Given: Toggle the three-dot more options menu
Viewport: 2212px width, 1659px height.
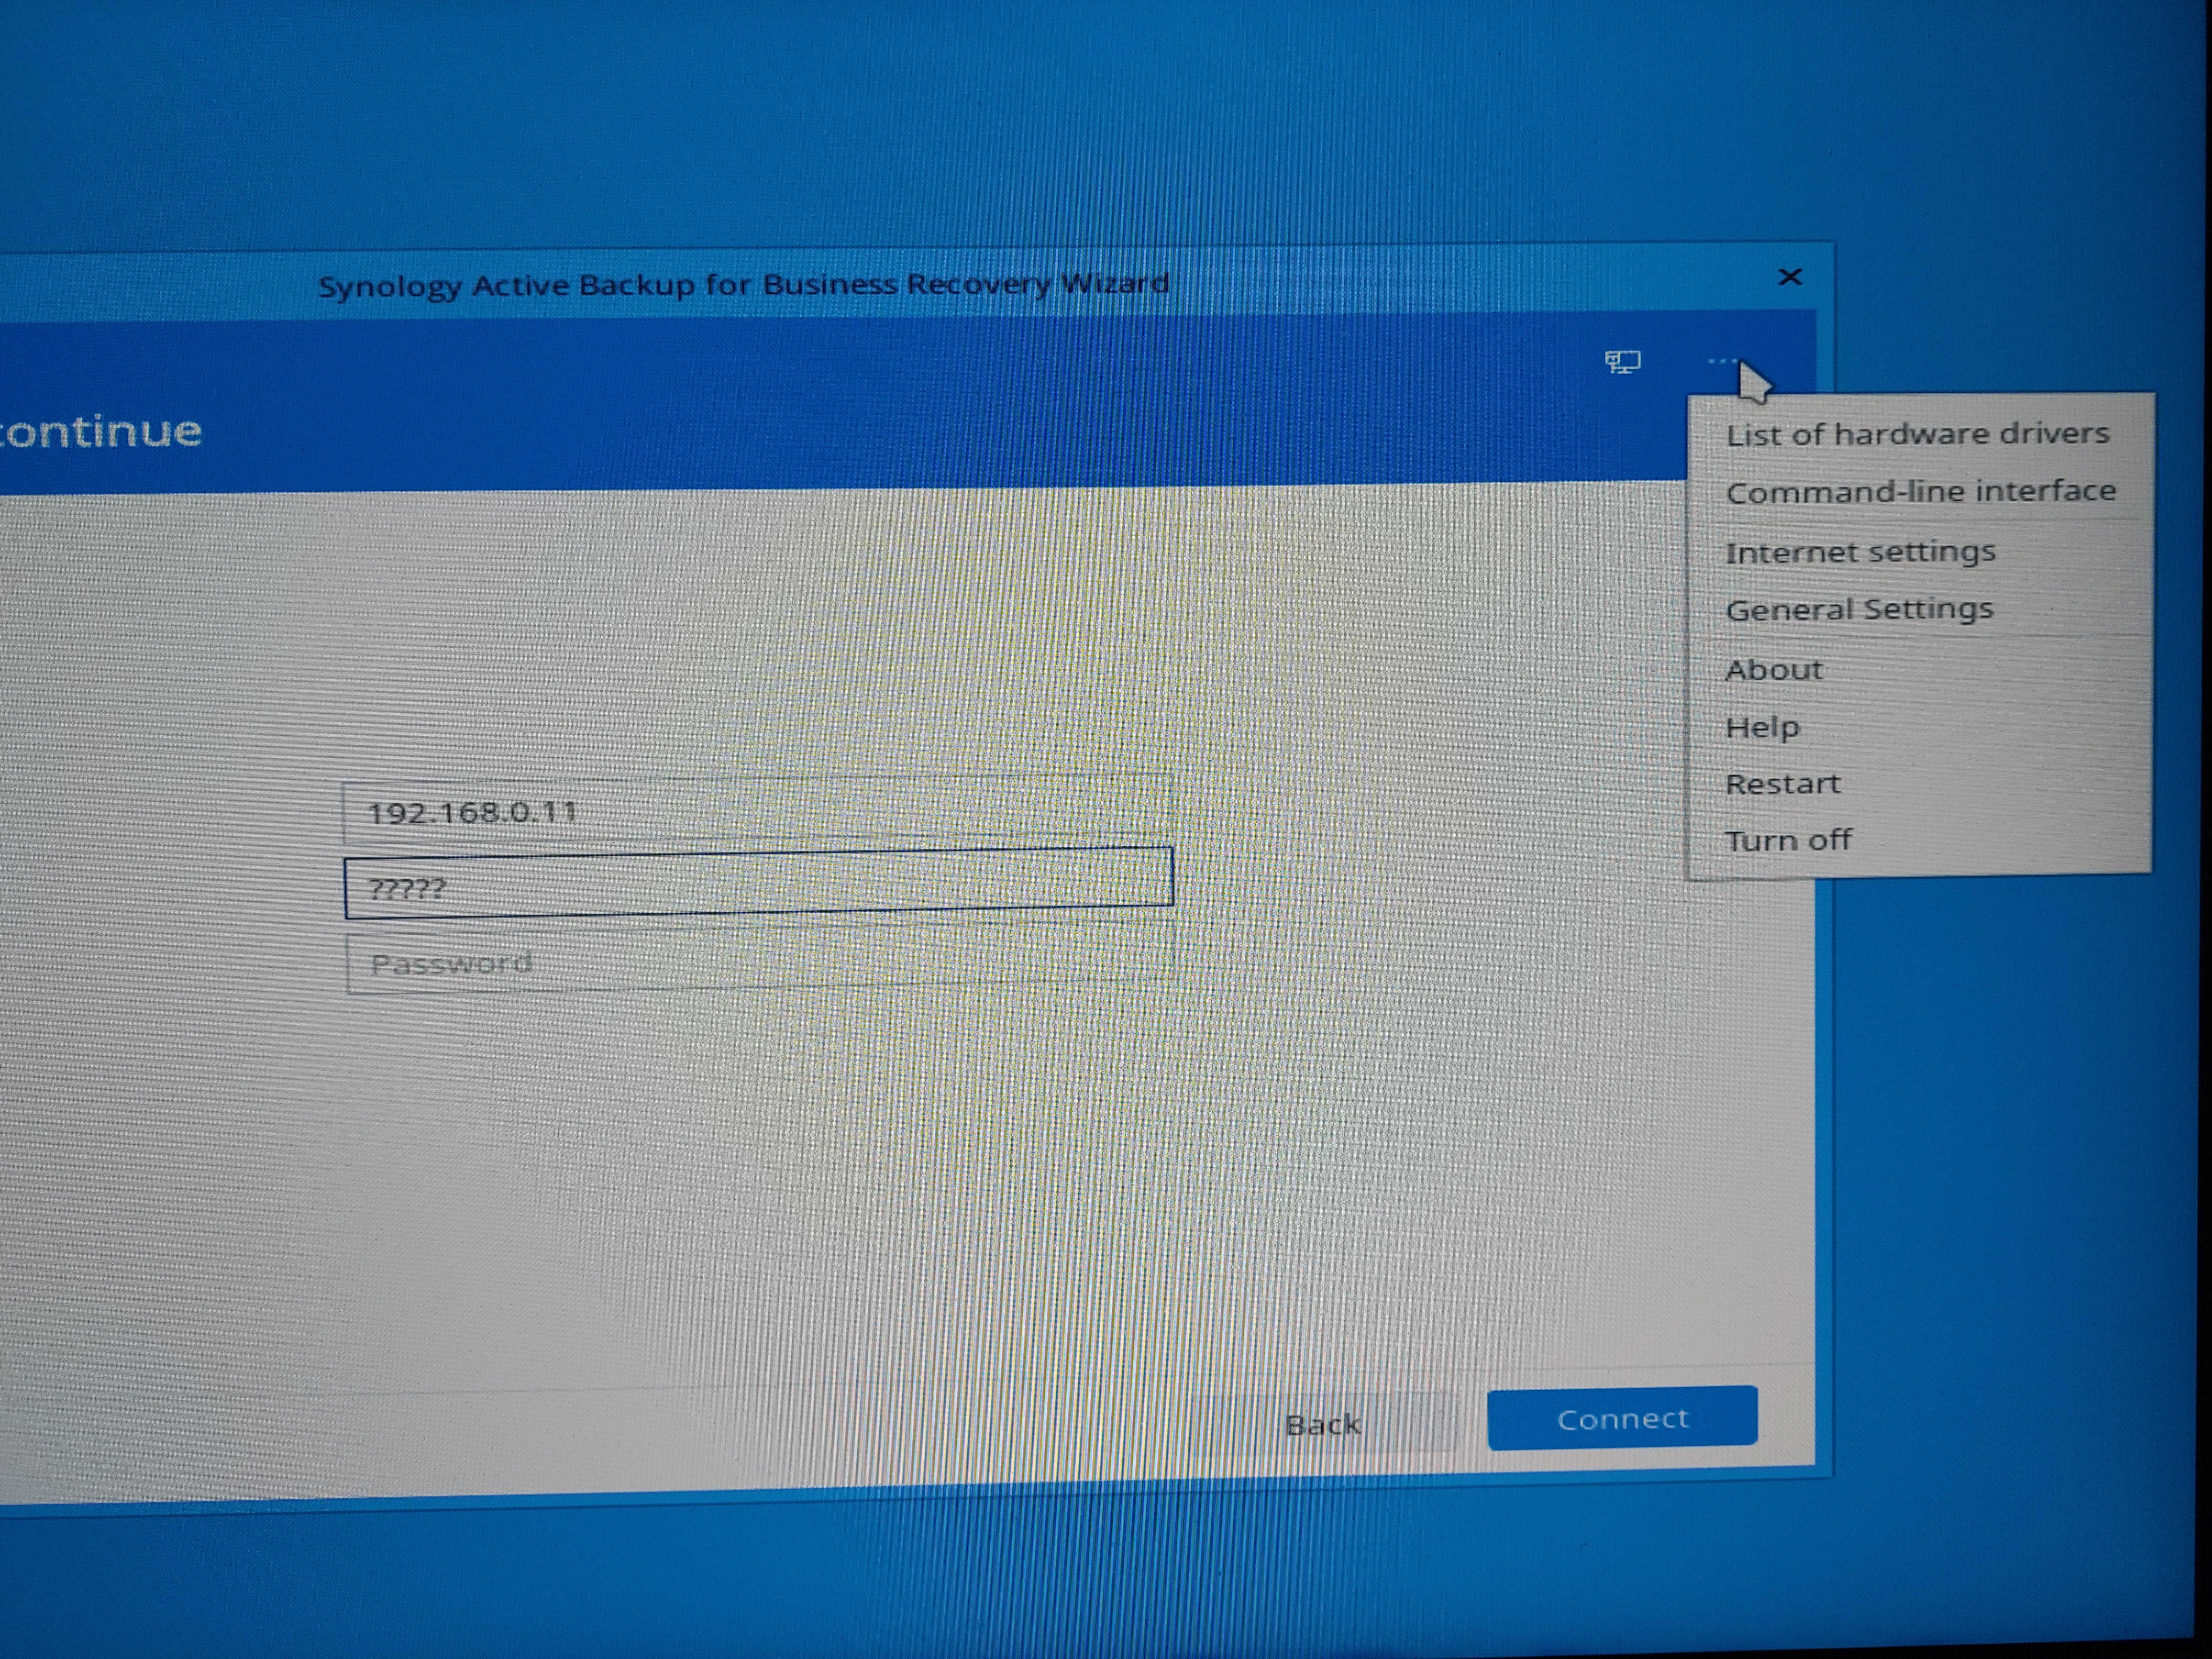Looking at the screenshot, I should coord(1723,361).
